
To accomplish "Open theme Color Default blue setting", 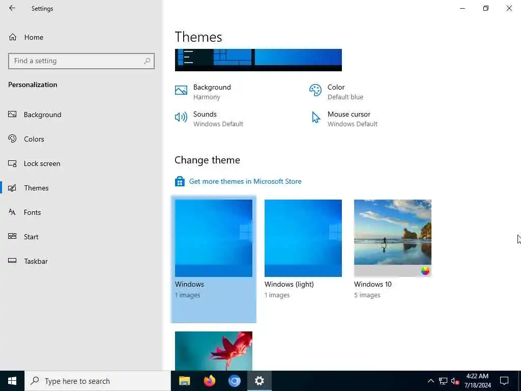I will coord(336,92).
